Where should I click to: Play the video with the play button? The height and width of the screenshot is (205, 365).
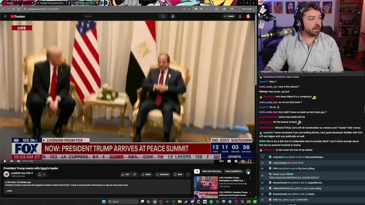pos(5,161)
